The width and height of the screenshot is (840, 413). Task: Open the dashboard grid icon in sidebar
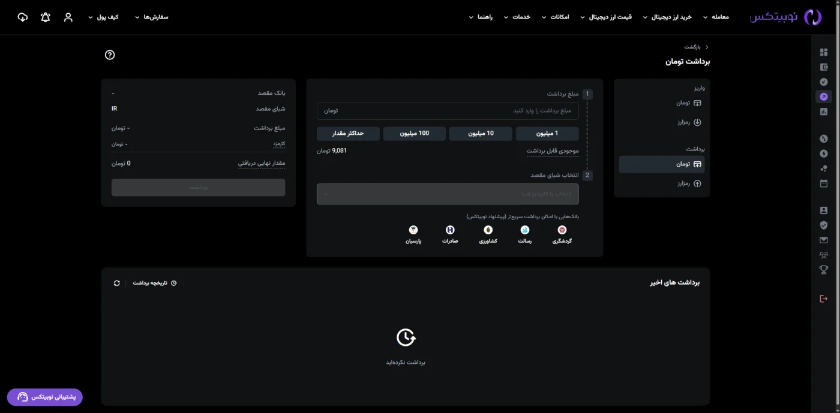[x=824, y=52]
